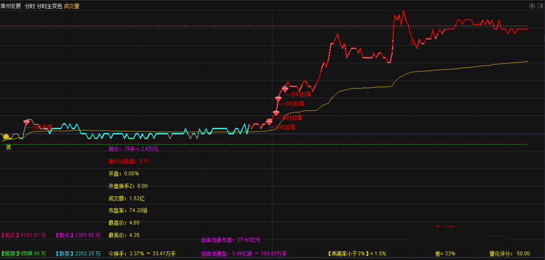This screenshot has height=260, width=545.
Task: Click the panel layout icon at top-right corner
Action: pos(539,6)
